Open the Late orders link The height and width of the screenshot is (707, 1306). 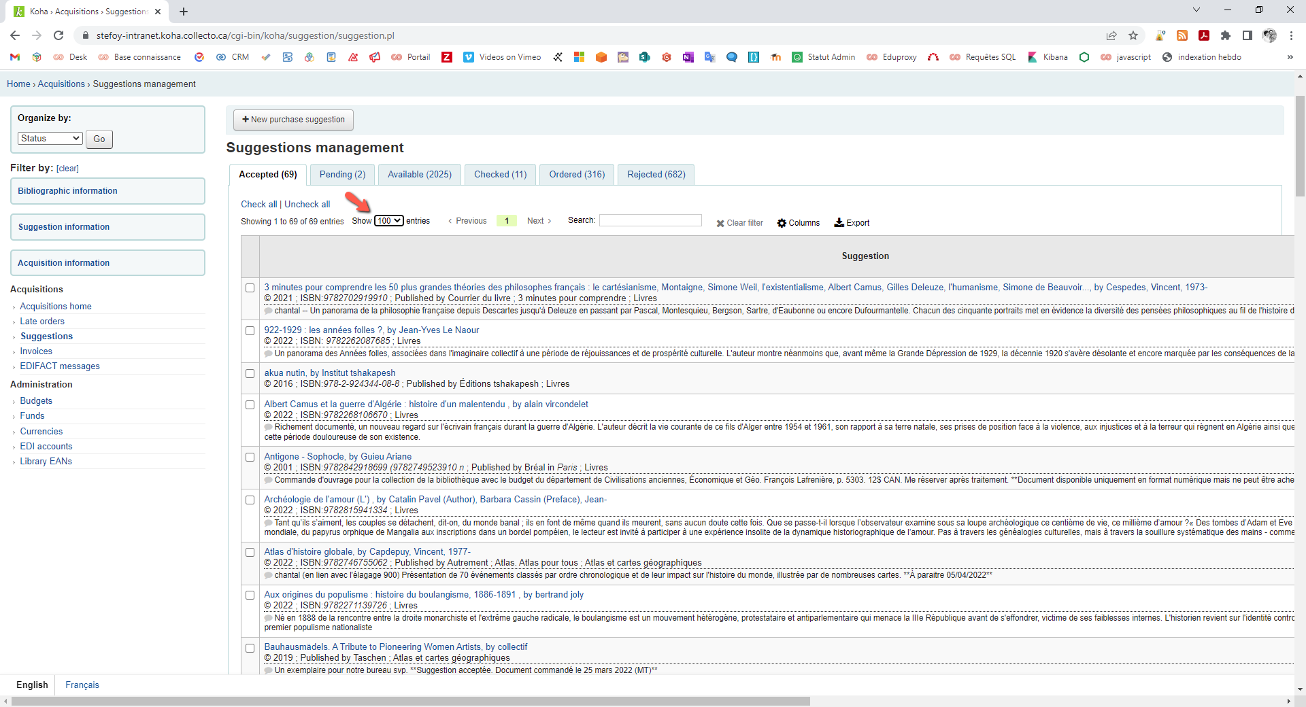pyautogui.click(x=42, y=322)
